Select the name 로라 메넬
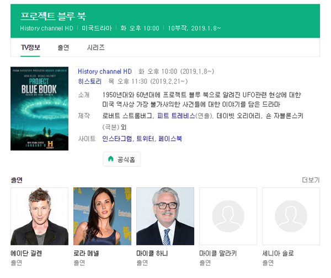Image resolution: width=331 pixels, height=278 pixels. (x=86, y=253)
